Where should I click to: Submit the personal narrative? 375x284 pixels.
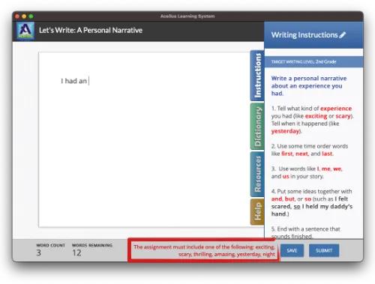324,250
